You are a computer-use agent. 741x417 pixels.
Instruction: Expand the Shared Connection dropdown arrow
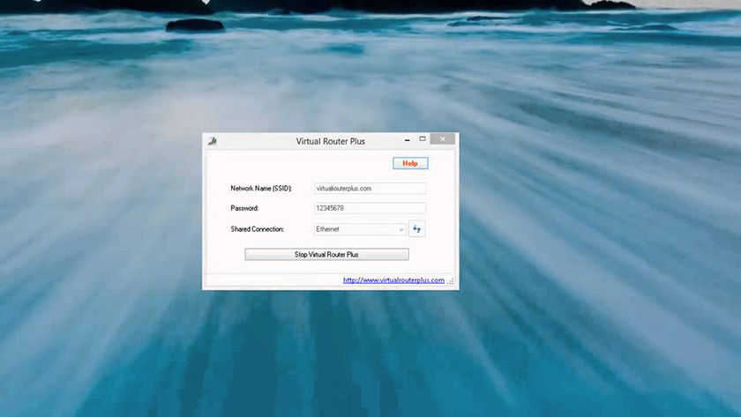click(x=401, y=229)
